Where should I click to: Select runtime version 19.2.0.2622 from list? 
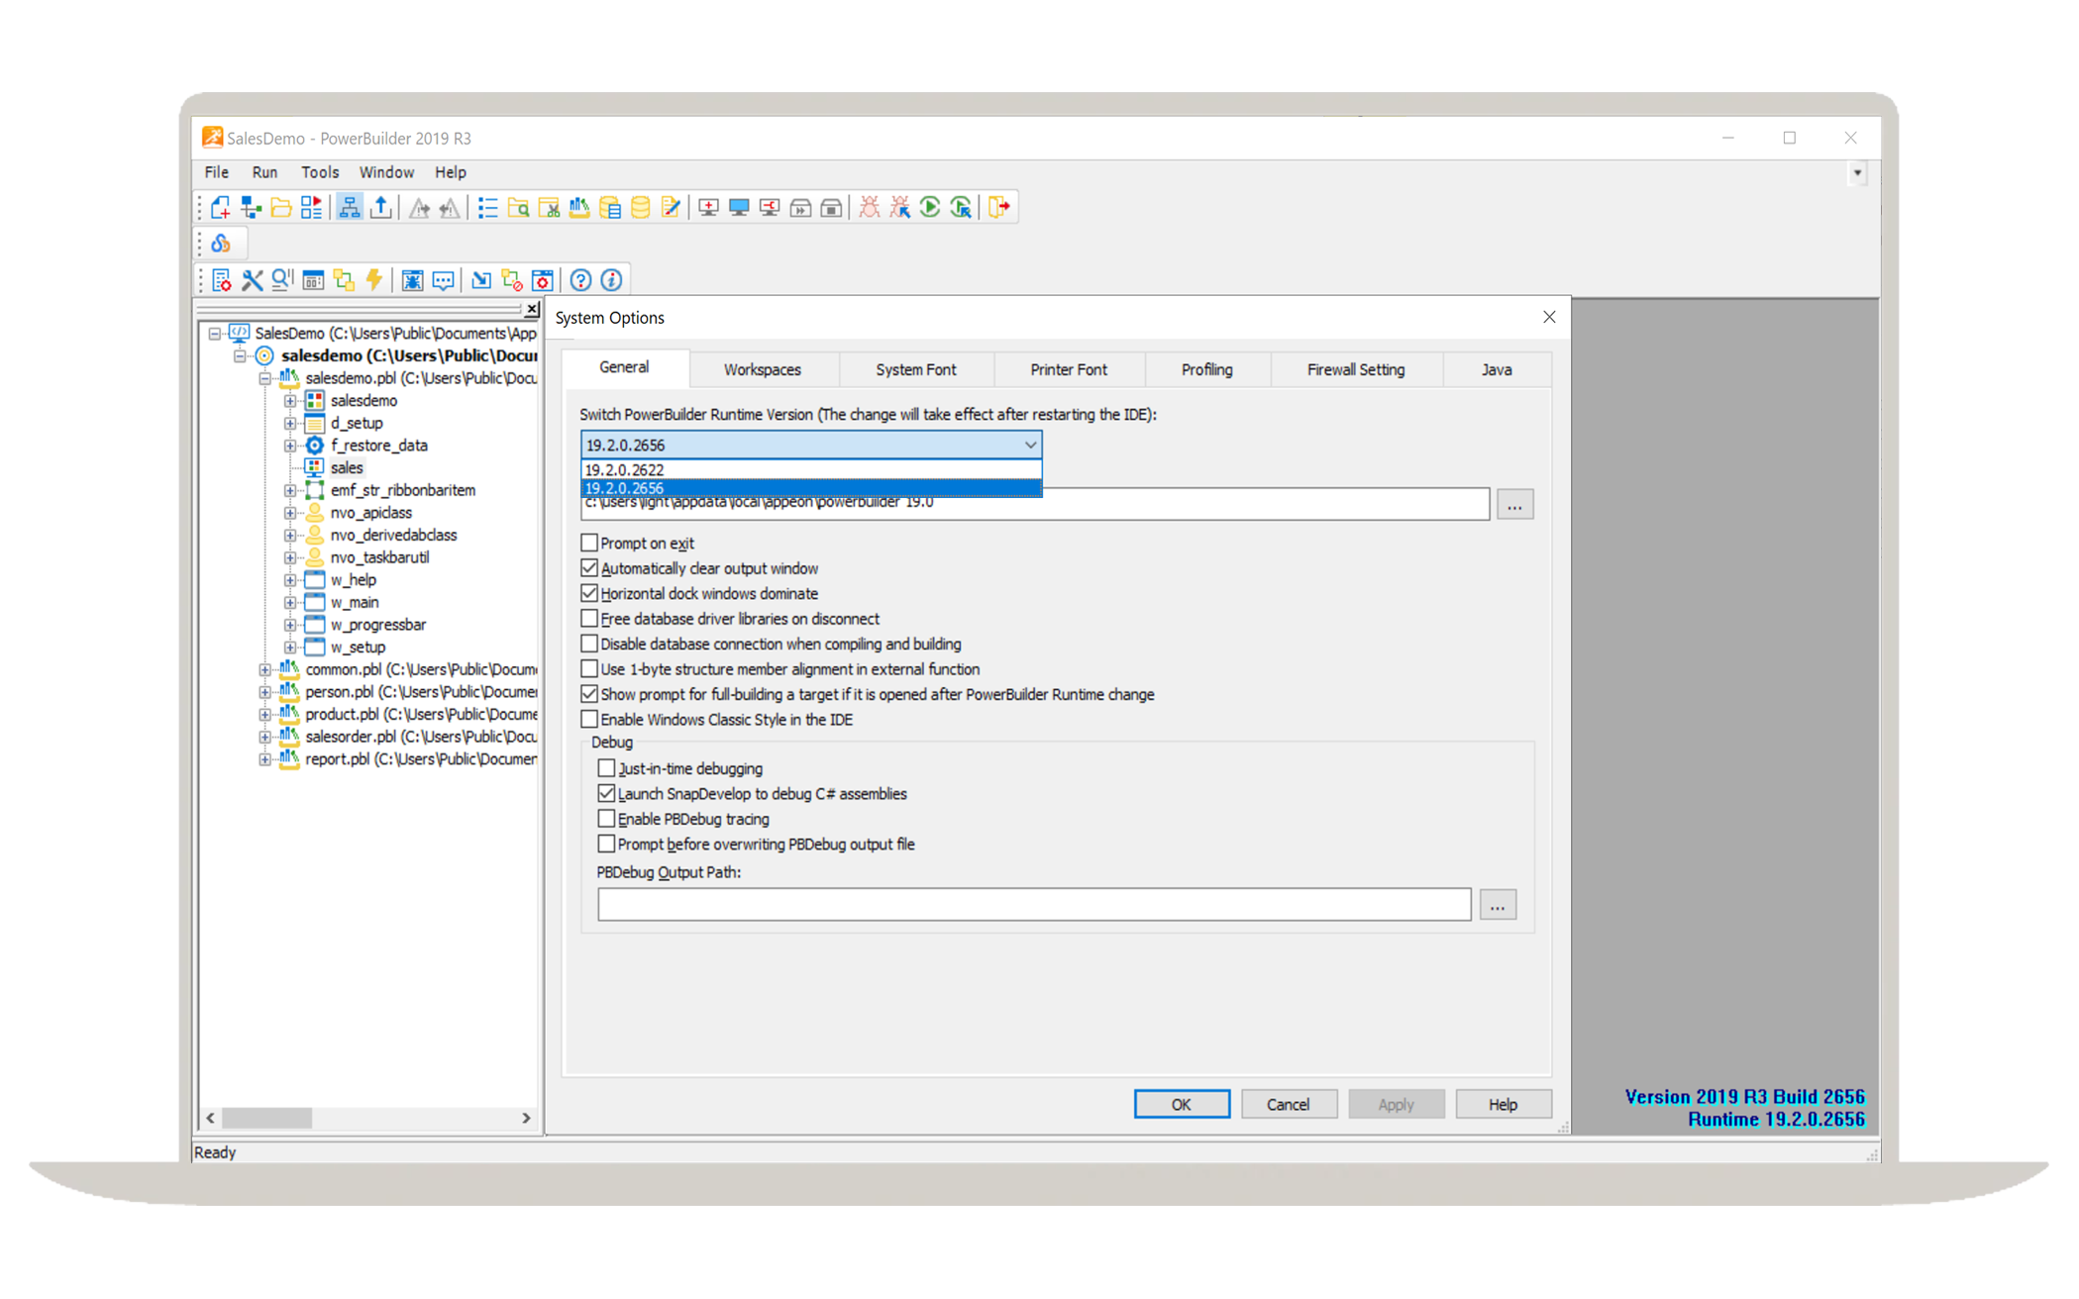pos(811,469)
